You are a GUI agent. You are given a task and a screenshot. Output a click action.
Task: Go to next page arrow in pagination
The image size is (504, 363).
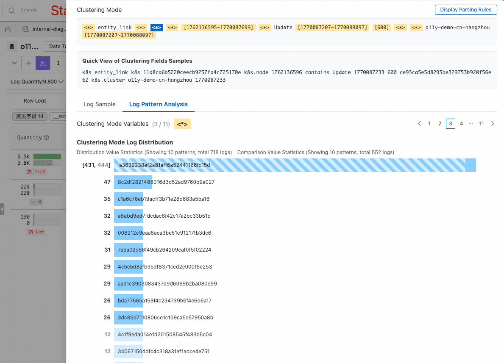[x=493, y=124]
